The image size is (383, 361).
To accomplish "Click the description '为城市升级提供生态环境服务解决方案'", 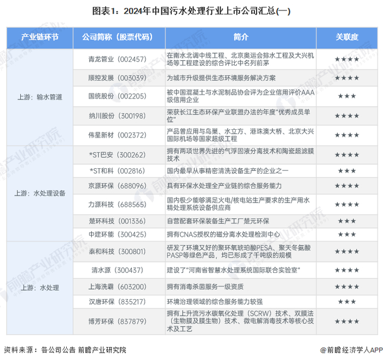I will click(221, 78).
